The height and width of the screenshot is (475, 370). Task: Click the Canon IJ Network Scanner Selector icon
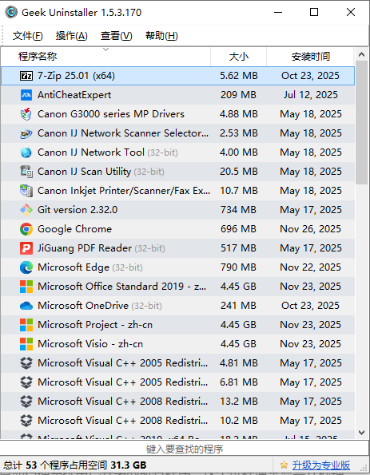click(26, 133)
